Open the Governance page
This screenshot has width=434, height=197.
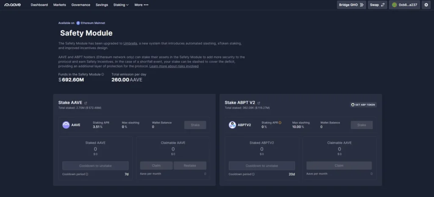(x=81, y=5)
